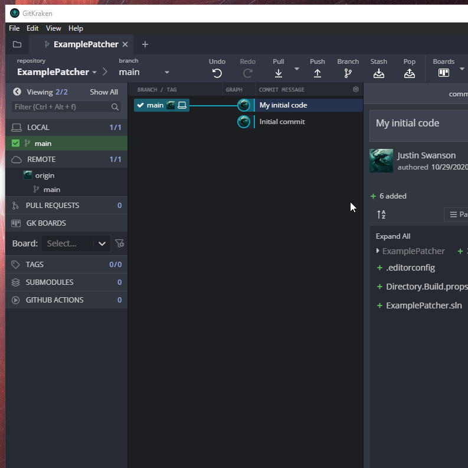This screenshot has width=468, height=468.
Task: Open the Directory.Build.props file
Action: pos(426,287)
